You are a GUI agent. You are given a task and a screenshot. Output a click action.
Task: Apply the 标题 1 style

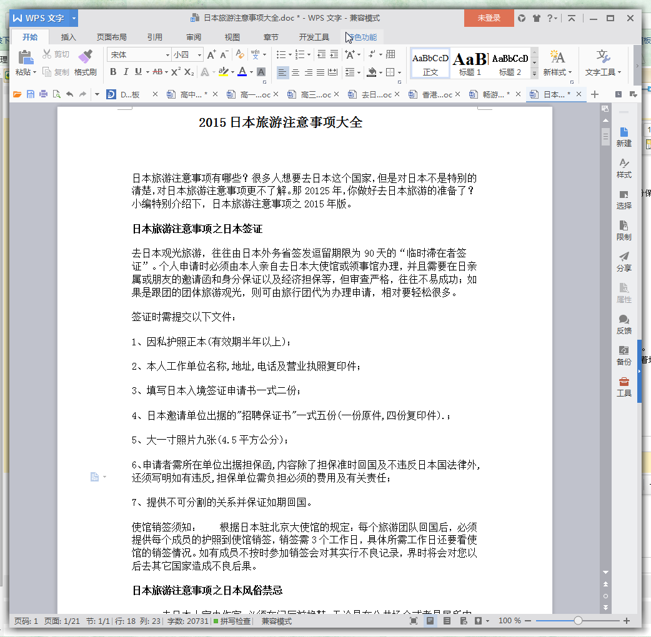pyautogui.click(x=470, y=64)
